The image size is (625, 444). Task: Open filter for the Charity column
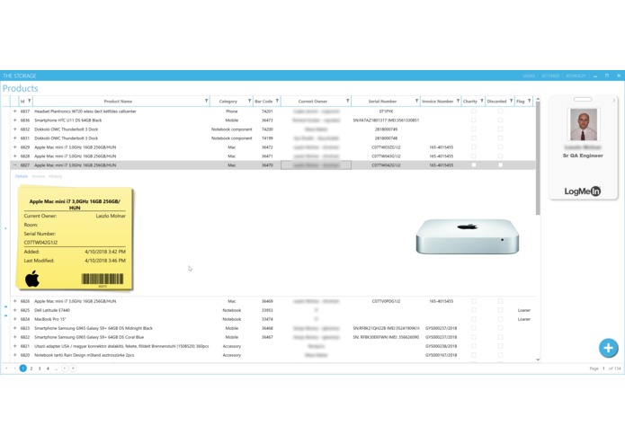point(482,102)
